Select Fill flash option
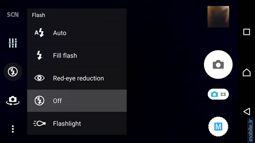 [x=77, y=55]
